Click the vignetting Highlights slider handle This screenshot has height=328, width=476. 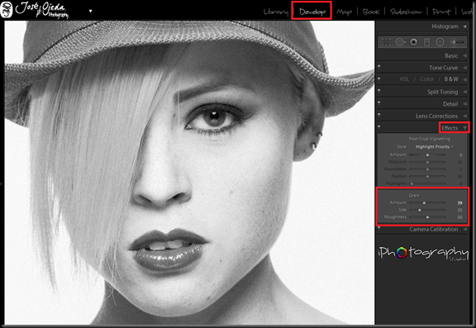click(x=412, y=183)
